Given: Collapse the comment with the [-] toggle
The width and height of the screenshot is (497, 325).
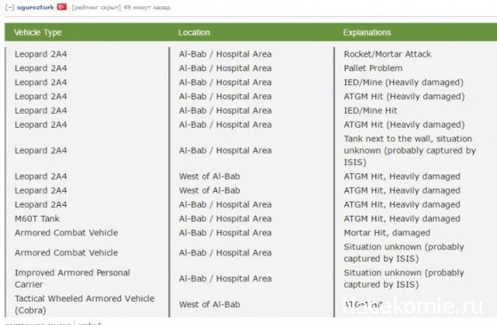Looking at the screenshot, I should pos(8,7).
